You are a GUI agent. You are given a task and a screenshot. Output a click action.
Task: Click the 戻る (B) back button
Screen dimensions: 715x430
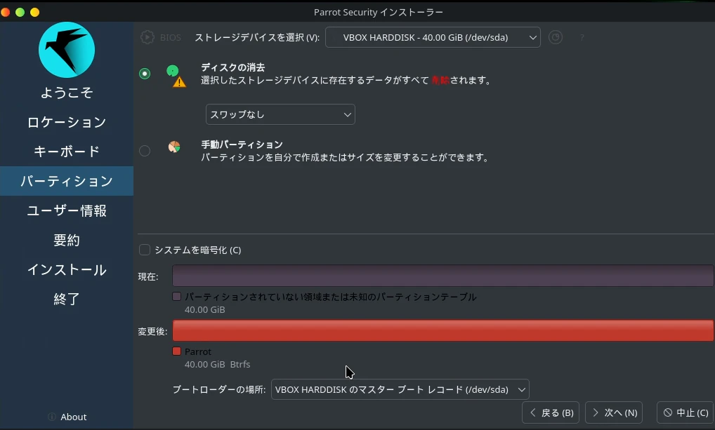pyautogui.click(x=551, y=412)
